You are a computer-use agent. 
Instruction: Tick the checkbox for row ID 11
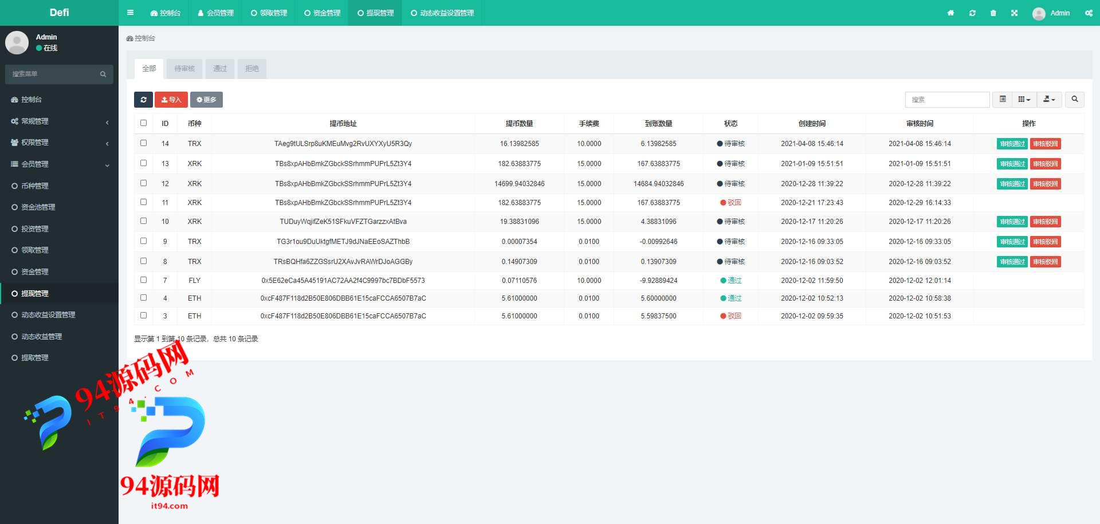pos(143,202)
